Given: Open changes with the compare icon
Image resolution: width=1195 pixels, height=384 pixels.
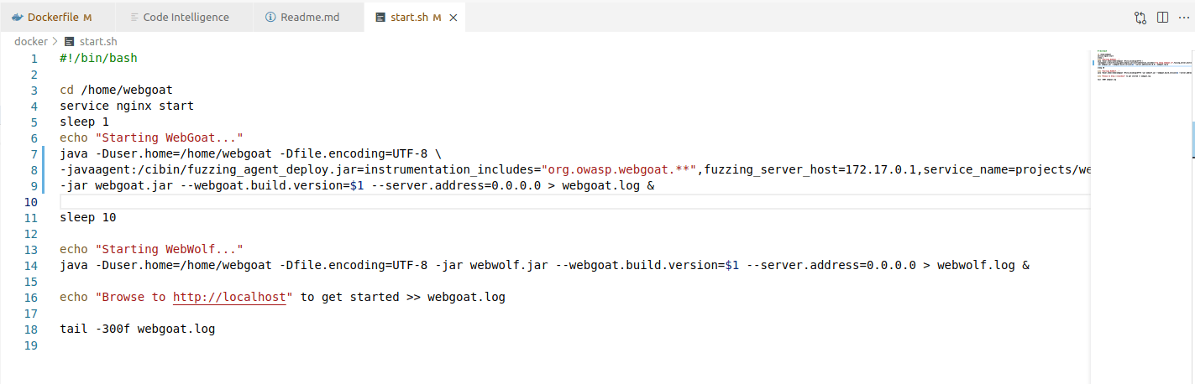Looking at the screenshot, I should coord(1140,17).
